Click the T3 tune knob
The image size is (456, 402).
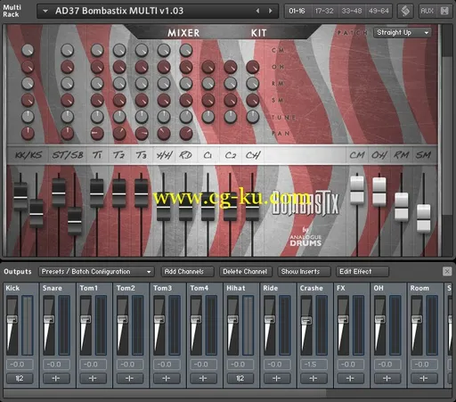(142, 117)
